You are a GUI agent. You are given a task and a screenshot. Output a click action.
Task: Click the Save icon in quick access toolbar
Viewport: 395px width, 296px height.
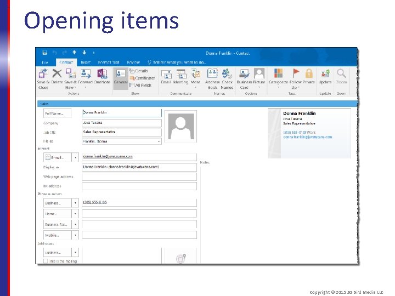pos(44,53)
